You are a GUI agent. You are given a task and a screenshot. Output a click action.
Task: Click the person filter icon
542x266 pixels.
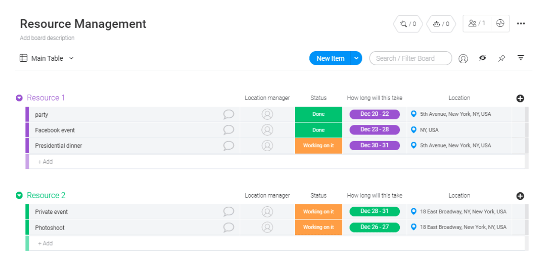(x=463, y=58)
